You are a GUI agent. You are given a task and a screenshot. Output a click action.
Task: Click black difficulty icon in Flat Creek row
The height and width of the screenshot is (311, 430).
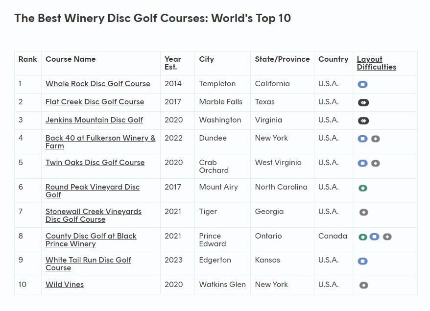[x=363, y=102]
